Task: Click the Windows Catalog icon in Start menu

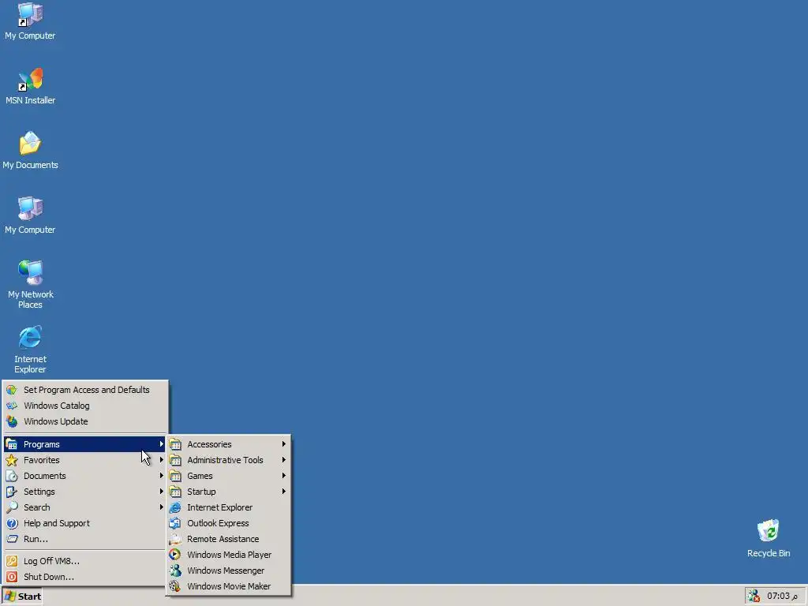Action: coord(12,406)
